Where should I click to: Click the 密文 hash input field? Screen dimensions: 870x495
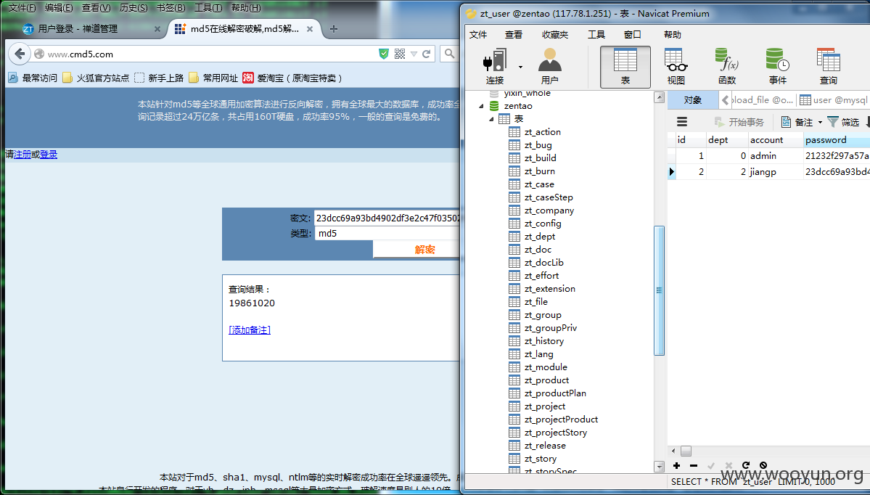click(x=387, y=218)
